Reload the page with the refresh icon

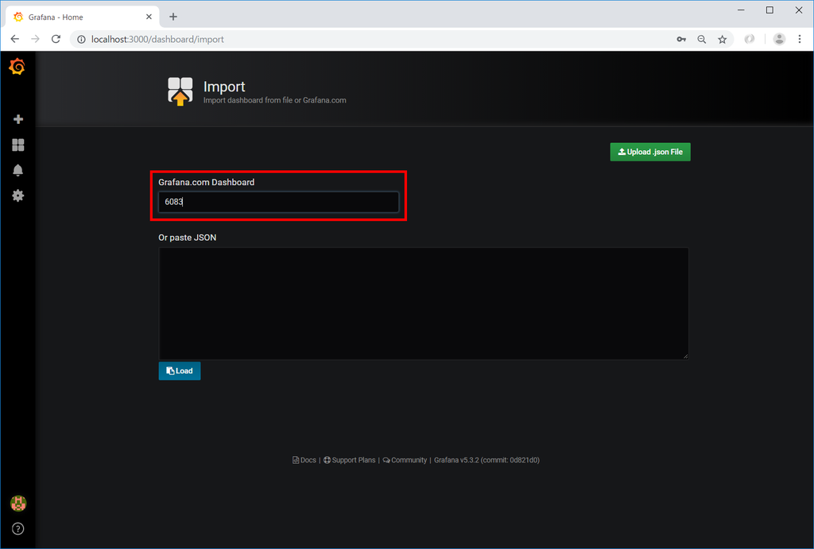tap(56, 39)
